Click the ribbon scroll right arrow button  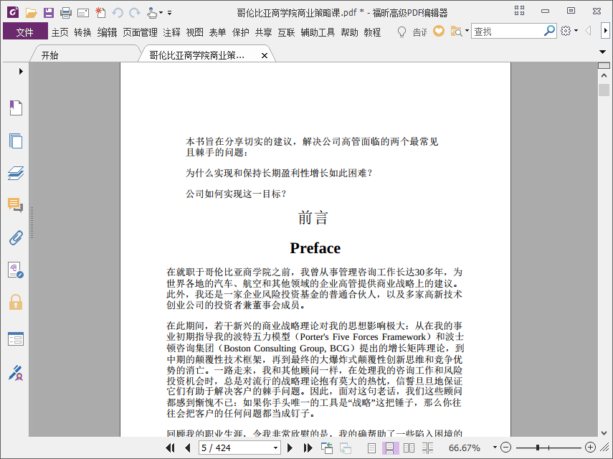click(x=605, y=31)
